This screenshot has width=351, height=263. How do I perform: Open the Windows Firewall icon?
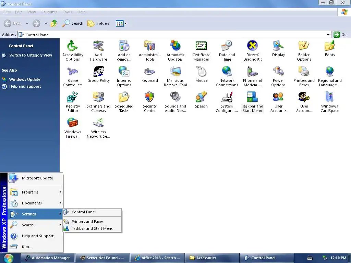tap(73, 128)
